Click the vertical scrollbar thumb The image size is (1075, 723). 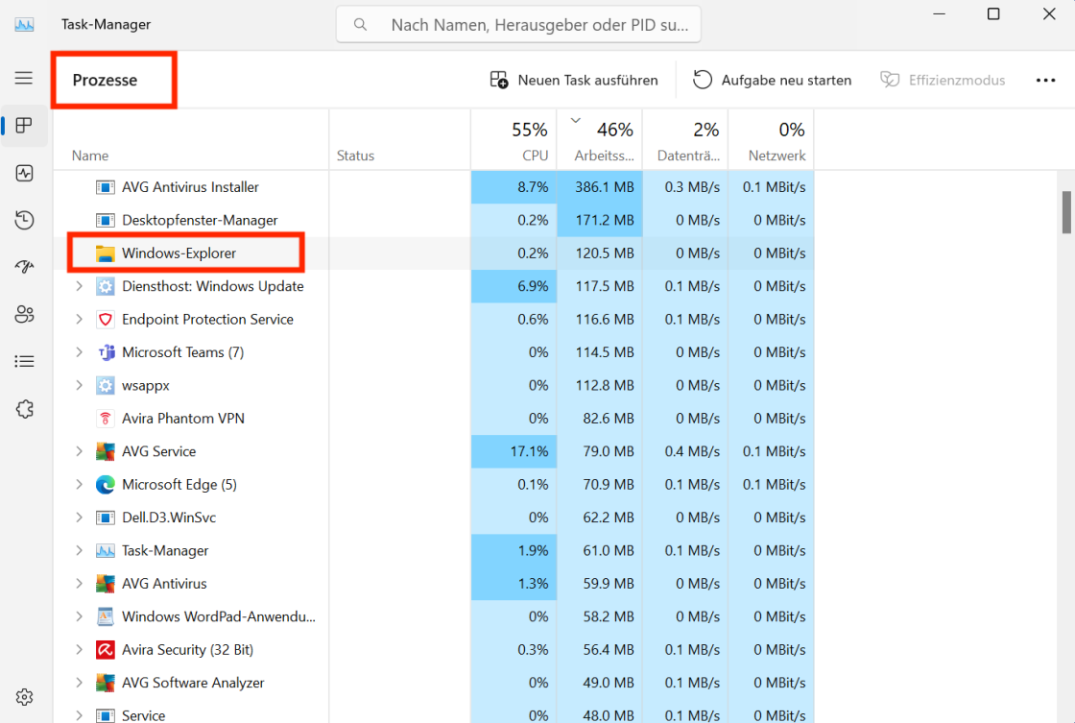(x=1066, y=212)
